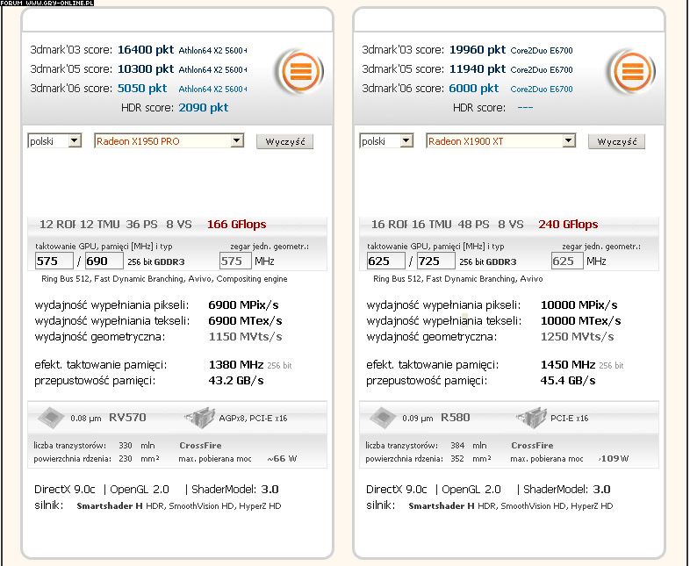
Task: Click the 1150 MVts/s geometry value
Action: click(246, 337)
